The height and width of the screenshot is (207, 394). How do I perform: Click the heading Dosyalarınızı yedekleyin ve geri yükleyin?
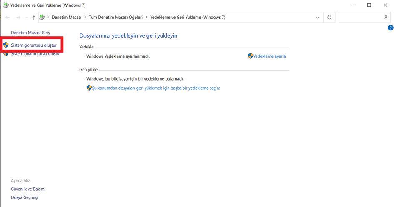(128, 36)
